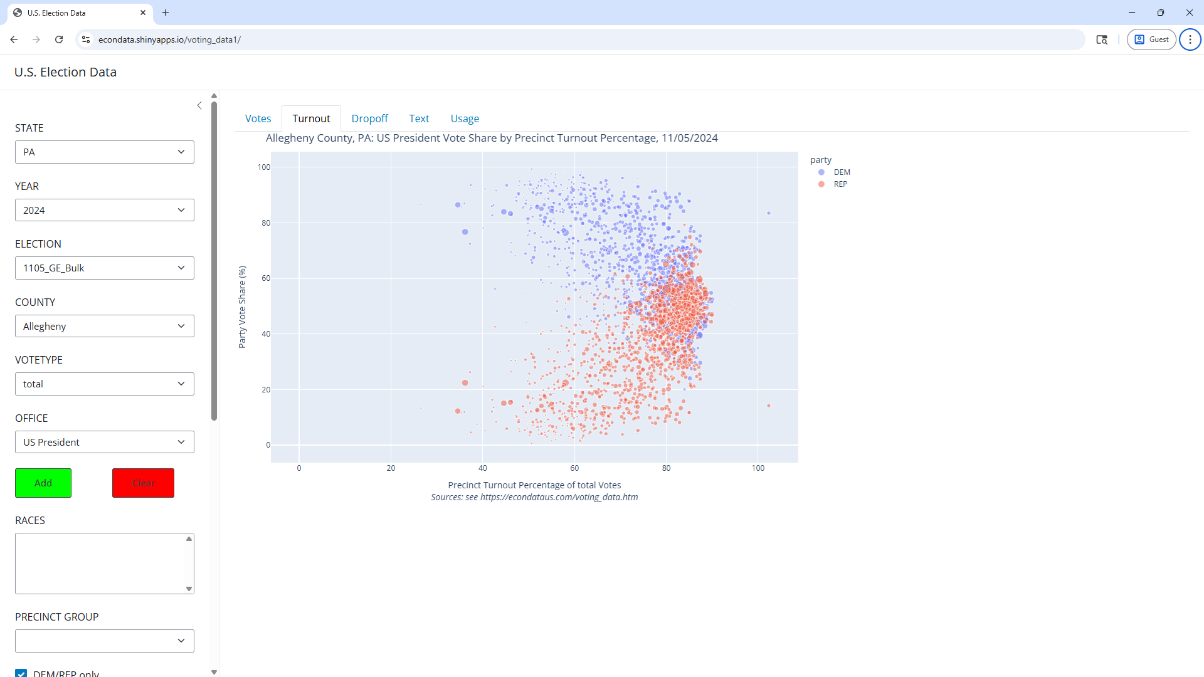Switch to the Votes tab
The height and width of the screenshot is (677, 1204).
258,118
